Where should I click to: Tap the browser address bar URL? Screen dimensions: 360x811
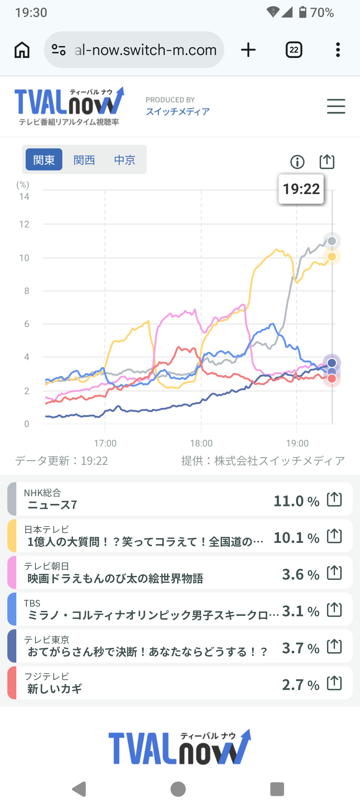click(x=145, y=50)
